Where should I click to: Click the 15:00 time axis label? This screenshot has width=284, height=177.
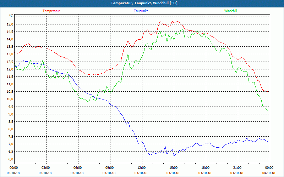(174, 168)
